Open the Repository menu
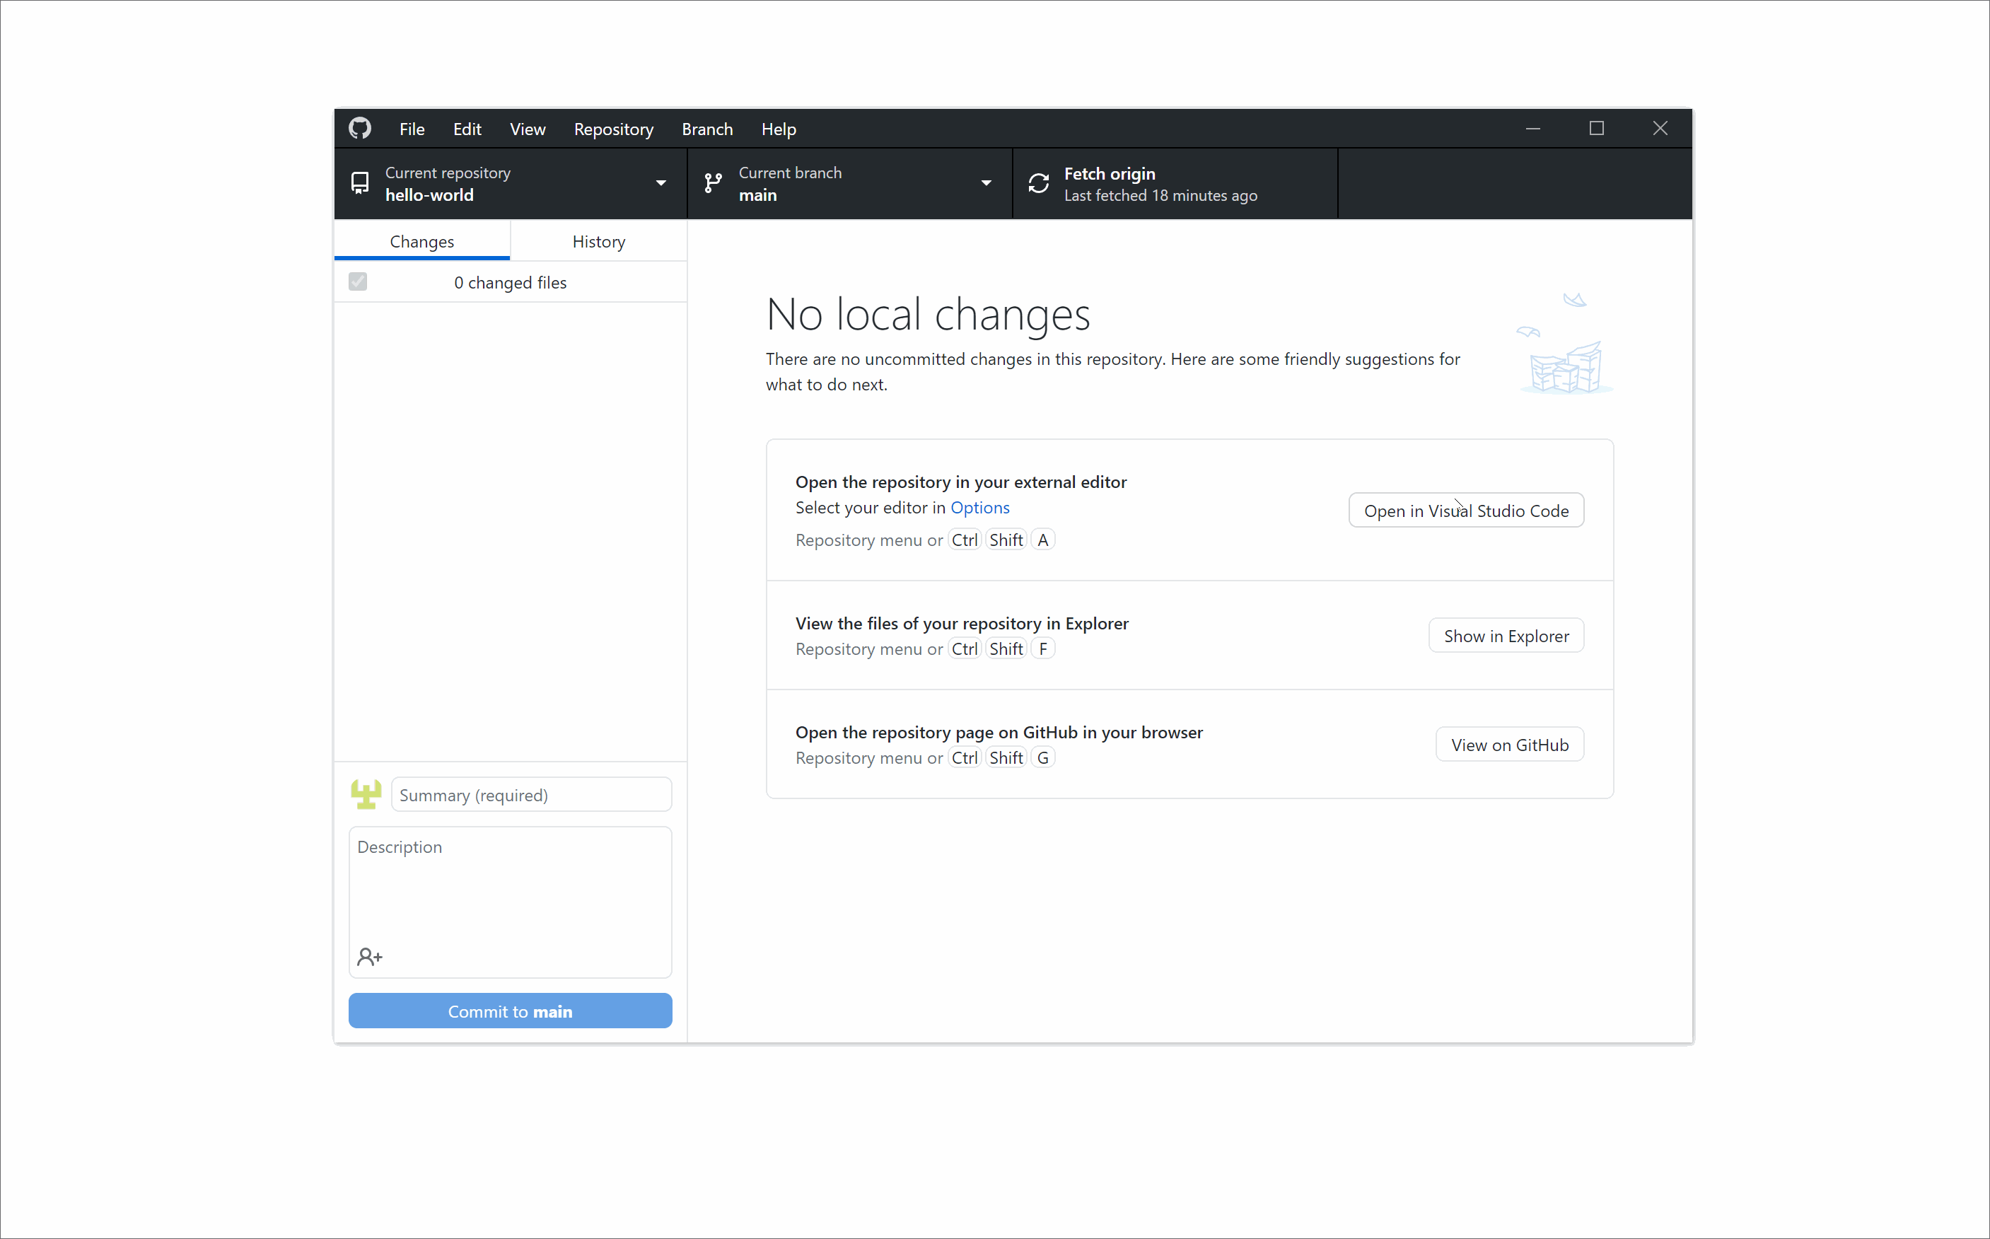Viewport: 1990px width, 1239px height. tap(613, 129)
